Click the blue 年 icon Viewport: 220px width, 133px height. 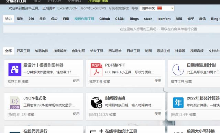(x=178, y=102)
